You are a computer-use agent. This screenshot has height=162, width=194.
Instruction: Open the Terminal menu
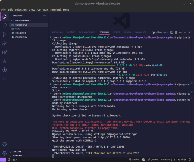(55, 10)
